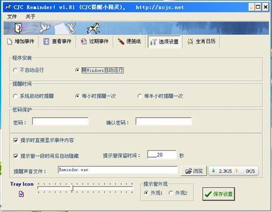Click the tray icon preview image
The width and height of the screenshot is (272, 212).
coord(21,194)
